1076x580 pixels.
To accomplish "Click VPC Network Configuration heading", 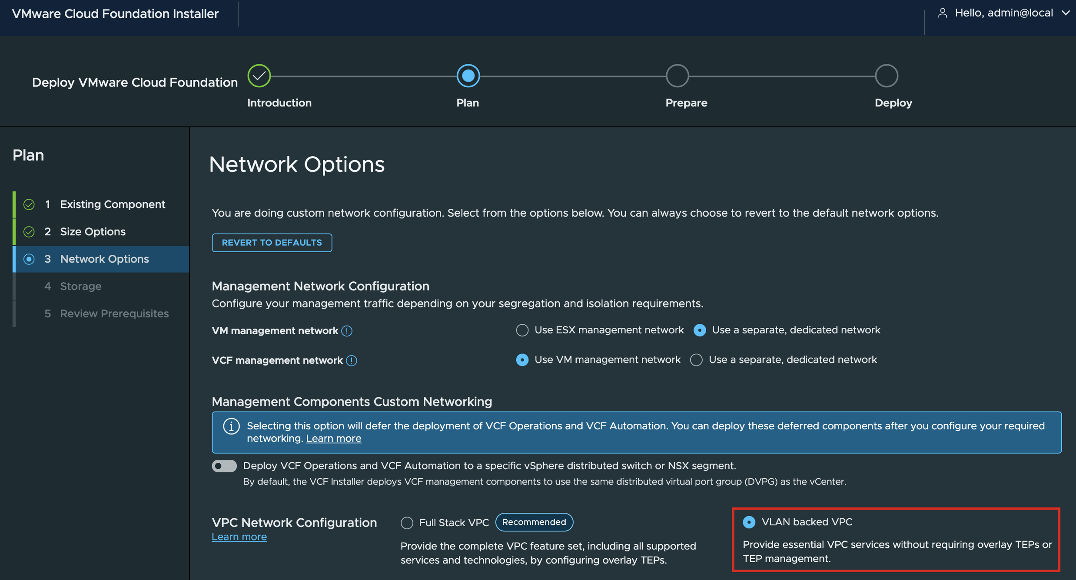I will [x=295, y=523].
